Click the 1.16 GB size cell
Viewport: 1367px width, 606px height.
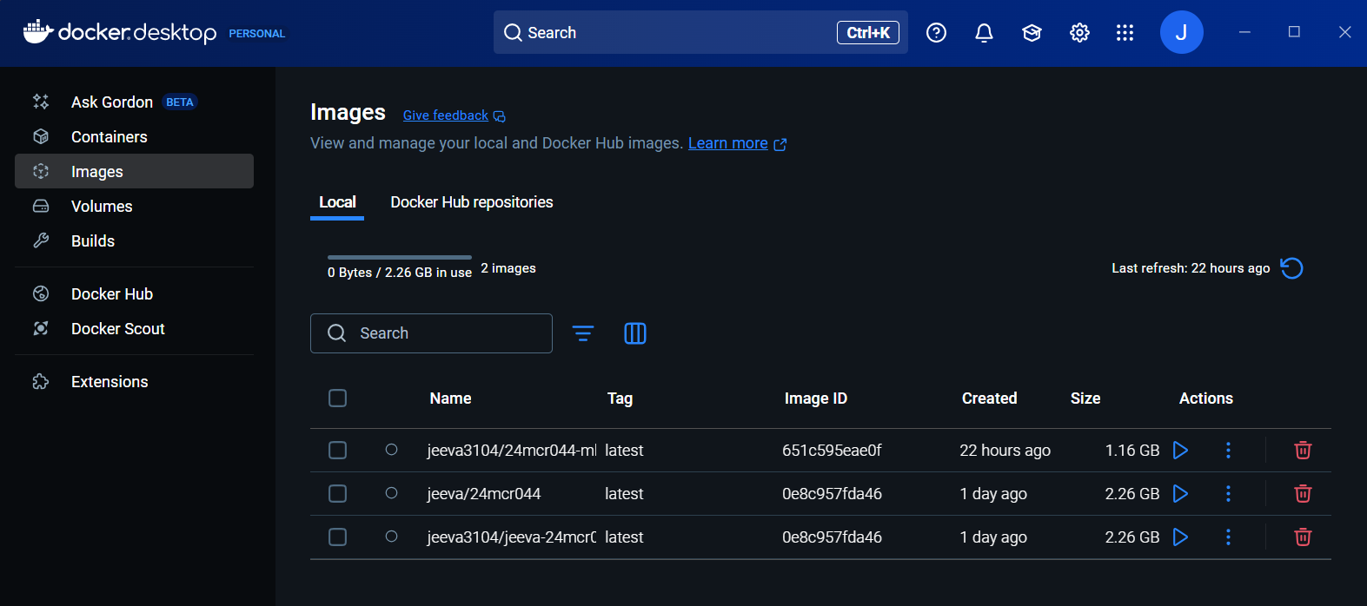tap(1132, 451)
